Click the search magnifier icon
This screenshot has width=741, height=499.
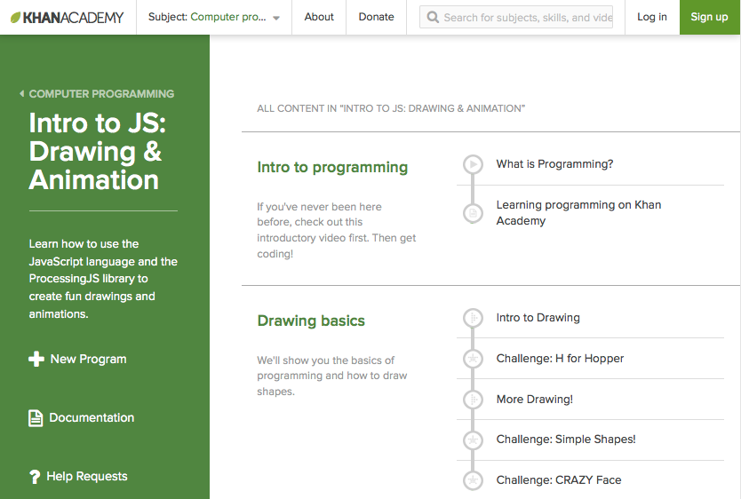[433, 18]
